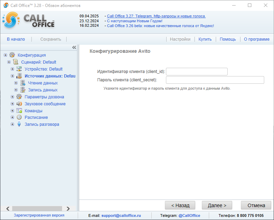Click the Device Default icon in tree

[x=19, y=69]
